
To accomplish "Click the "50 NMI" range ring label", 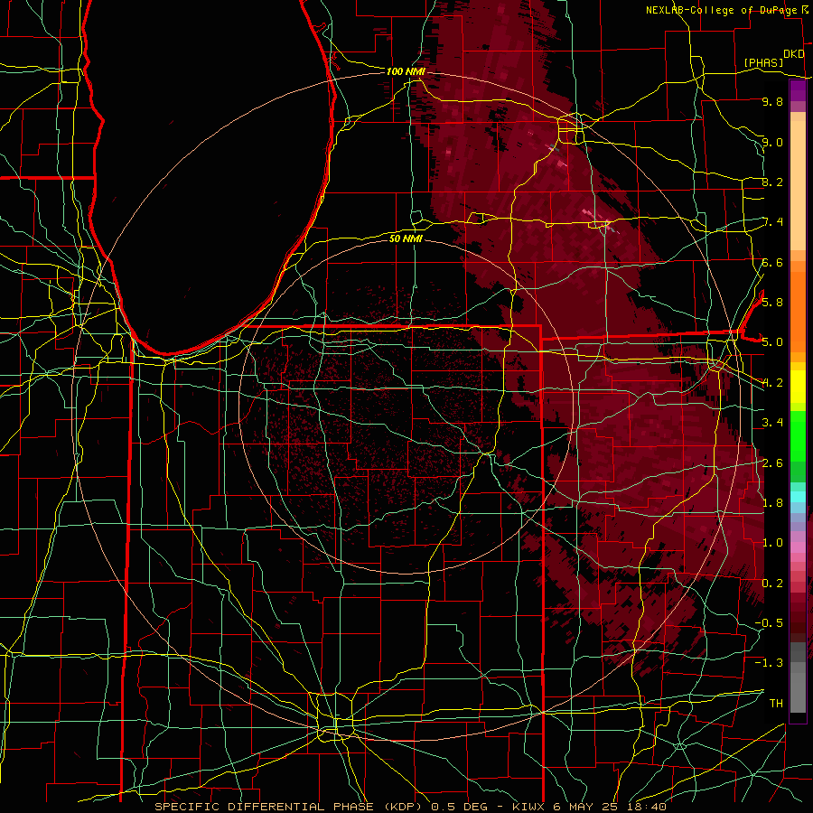I will click(406, 238).
